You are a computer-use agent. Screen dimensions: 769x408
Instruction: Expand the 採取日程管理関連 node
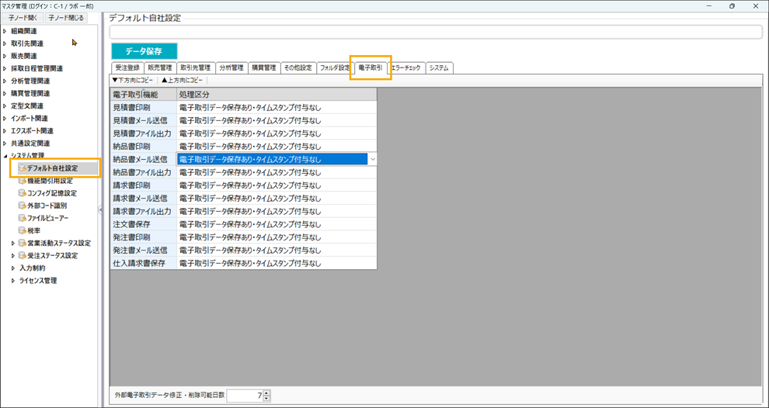coord(5,68)
